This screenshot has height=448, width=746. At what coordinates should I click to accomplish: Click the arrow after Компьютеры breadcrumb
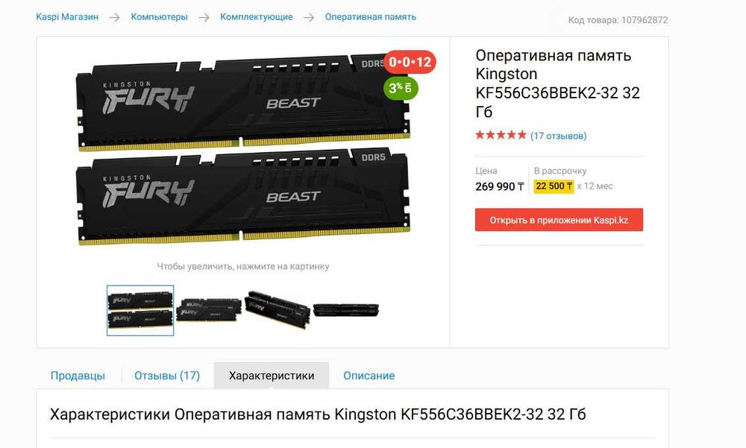204,18
